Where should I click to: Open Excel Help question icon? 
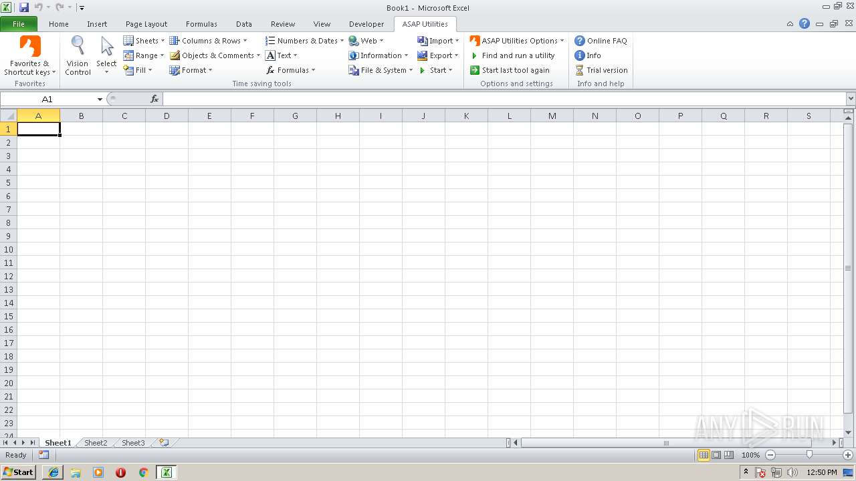click(x=805, y=24)
